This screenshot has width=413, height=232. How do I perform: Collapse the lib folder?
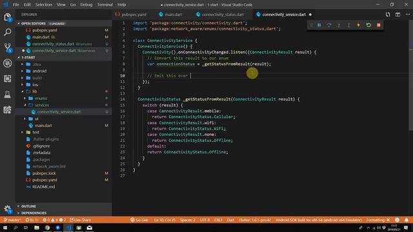click(34, 92)
